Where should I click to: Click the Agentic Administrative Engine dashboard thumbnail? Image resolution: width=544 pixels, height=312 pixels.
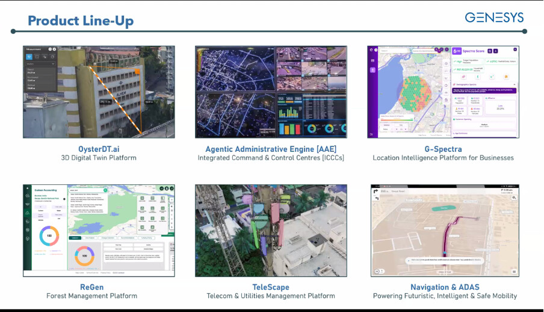[x=271, y=92]
